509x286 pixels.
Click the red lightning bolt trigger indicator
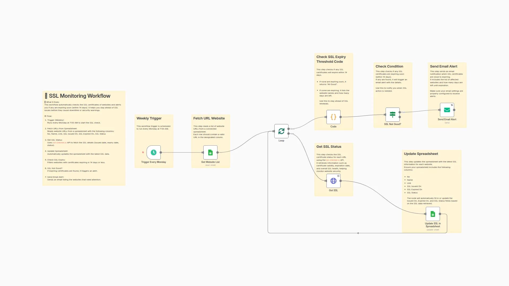(143, 152)
